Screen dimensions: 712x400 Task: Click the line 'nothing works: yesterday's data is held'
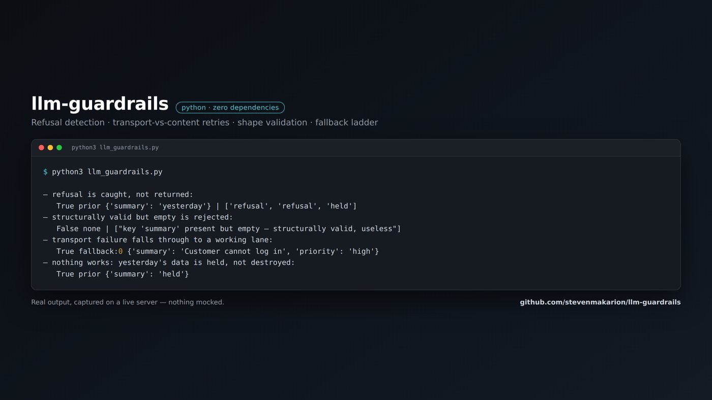point(169,262)
